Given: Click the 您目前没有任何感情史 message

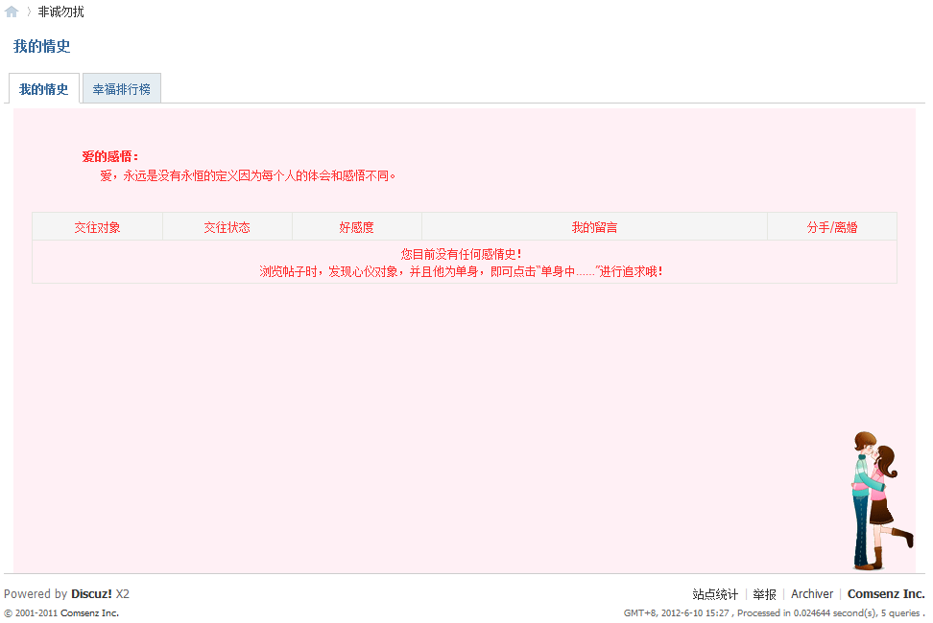Looking at the screenshot, I should (x=461, y=254).
